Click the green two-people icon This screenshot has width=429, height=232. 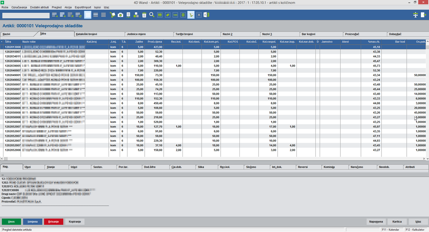coord(160,15)
